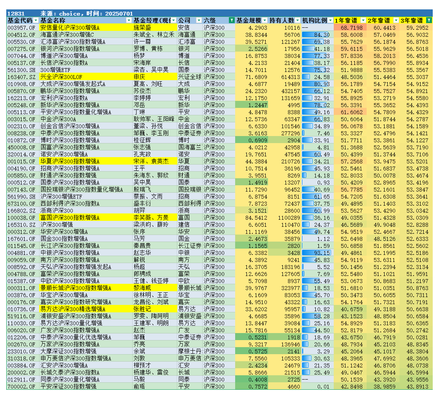Image resolution: width=439 pixels, height=396 pixels.
Task: Select highlighted cell 华夏沪深300指数增强A
Action: (86, 161)
